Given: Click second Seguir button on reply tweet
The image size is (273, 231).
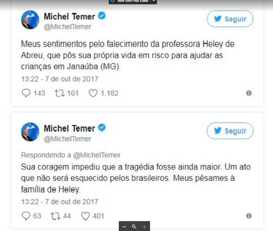Looking at the screenshot, I should pyautogui.click(x=230, y=131).
